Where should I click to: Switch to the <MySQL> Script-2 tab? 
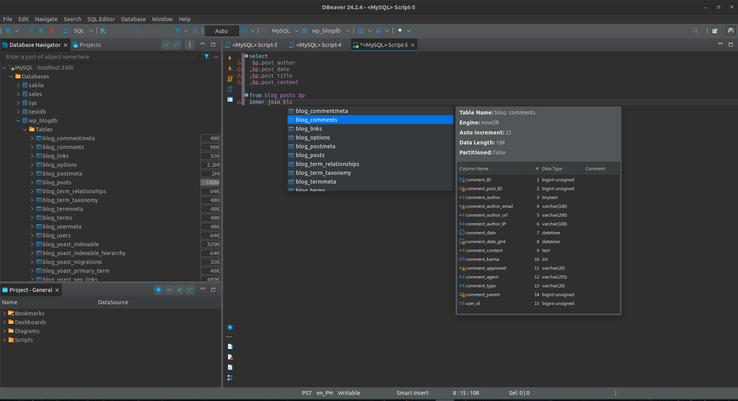[x=251, y=45]
